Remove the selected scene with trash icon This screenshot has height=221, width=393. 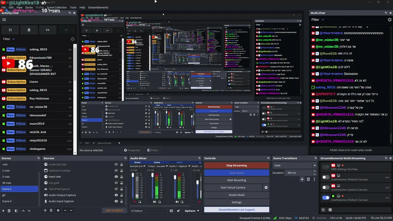coord(9,211)
